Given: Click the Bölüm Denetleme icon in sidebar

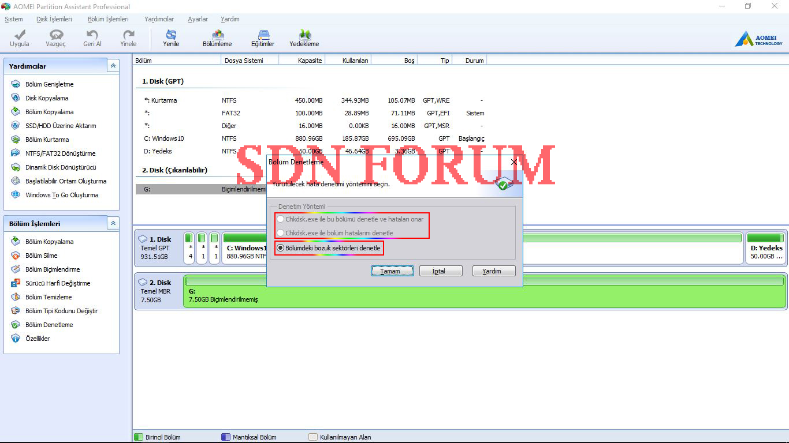Looking at the screenshot, I should [x=16, y=325].
